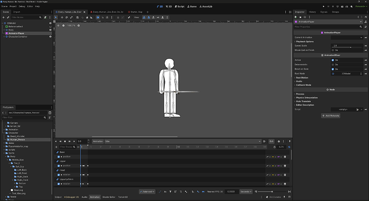
Task: Toggle Movie Quit on Finish checkbox
Action: click(333, 50)
